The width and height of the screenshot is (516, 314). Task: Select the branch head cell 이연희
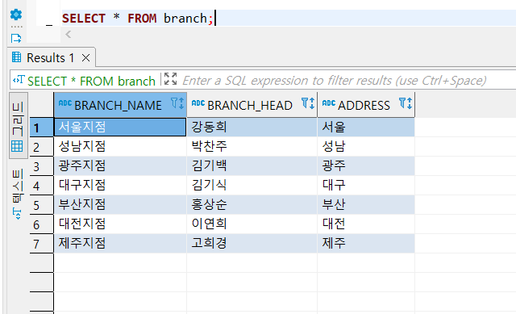(252, 224)
